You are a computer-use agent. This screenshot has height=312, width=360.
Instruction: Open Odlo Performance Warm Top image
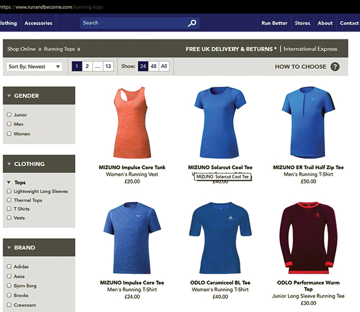click(x=308, y=238)
